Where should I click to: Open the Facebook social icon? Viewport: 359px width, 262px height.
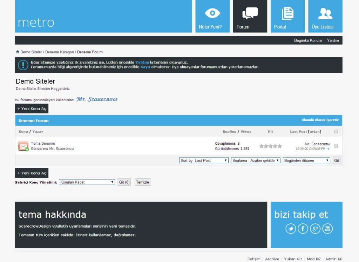(303, 229)
